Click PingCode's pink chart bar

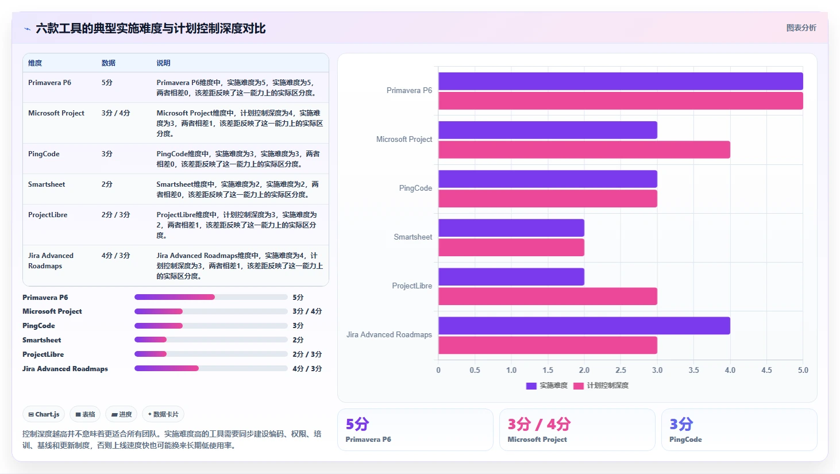click(x=548, y=199)
